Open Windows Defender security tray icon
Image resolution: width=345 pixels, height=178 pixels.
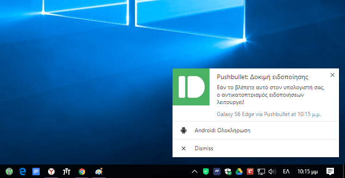coord(228,172)
